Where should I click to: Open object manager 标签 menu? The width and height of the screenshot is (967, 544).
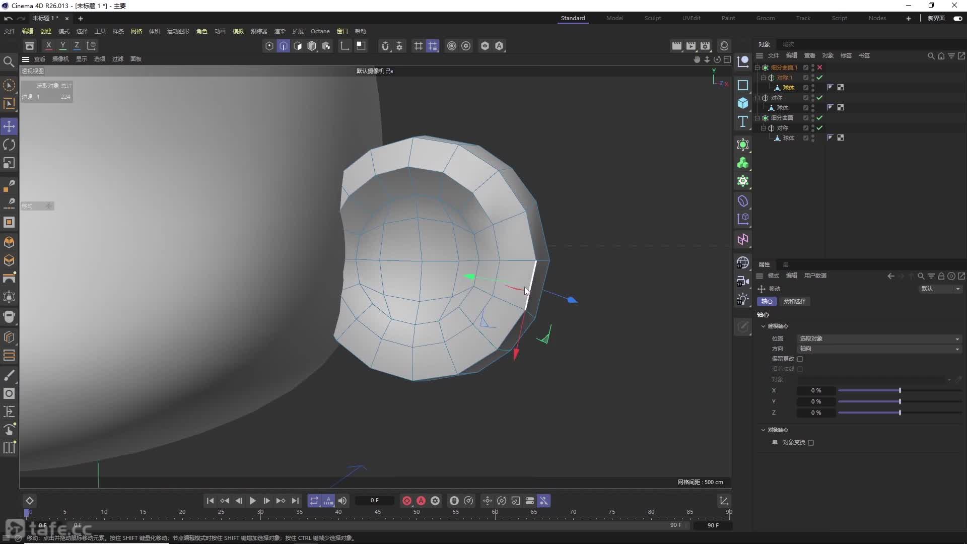click(x=846, y=56)
